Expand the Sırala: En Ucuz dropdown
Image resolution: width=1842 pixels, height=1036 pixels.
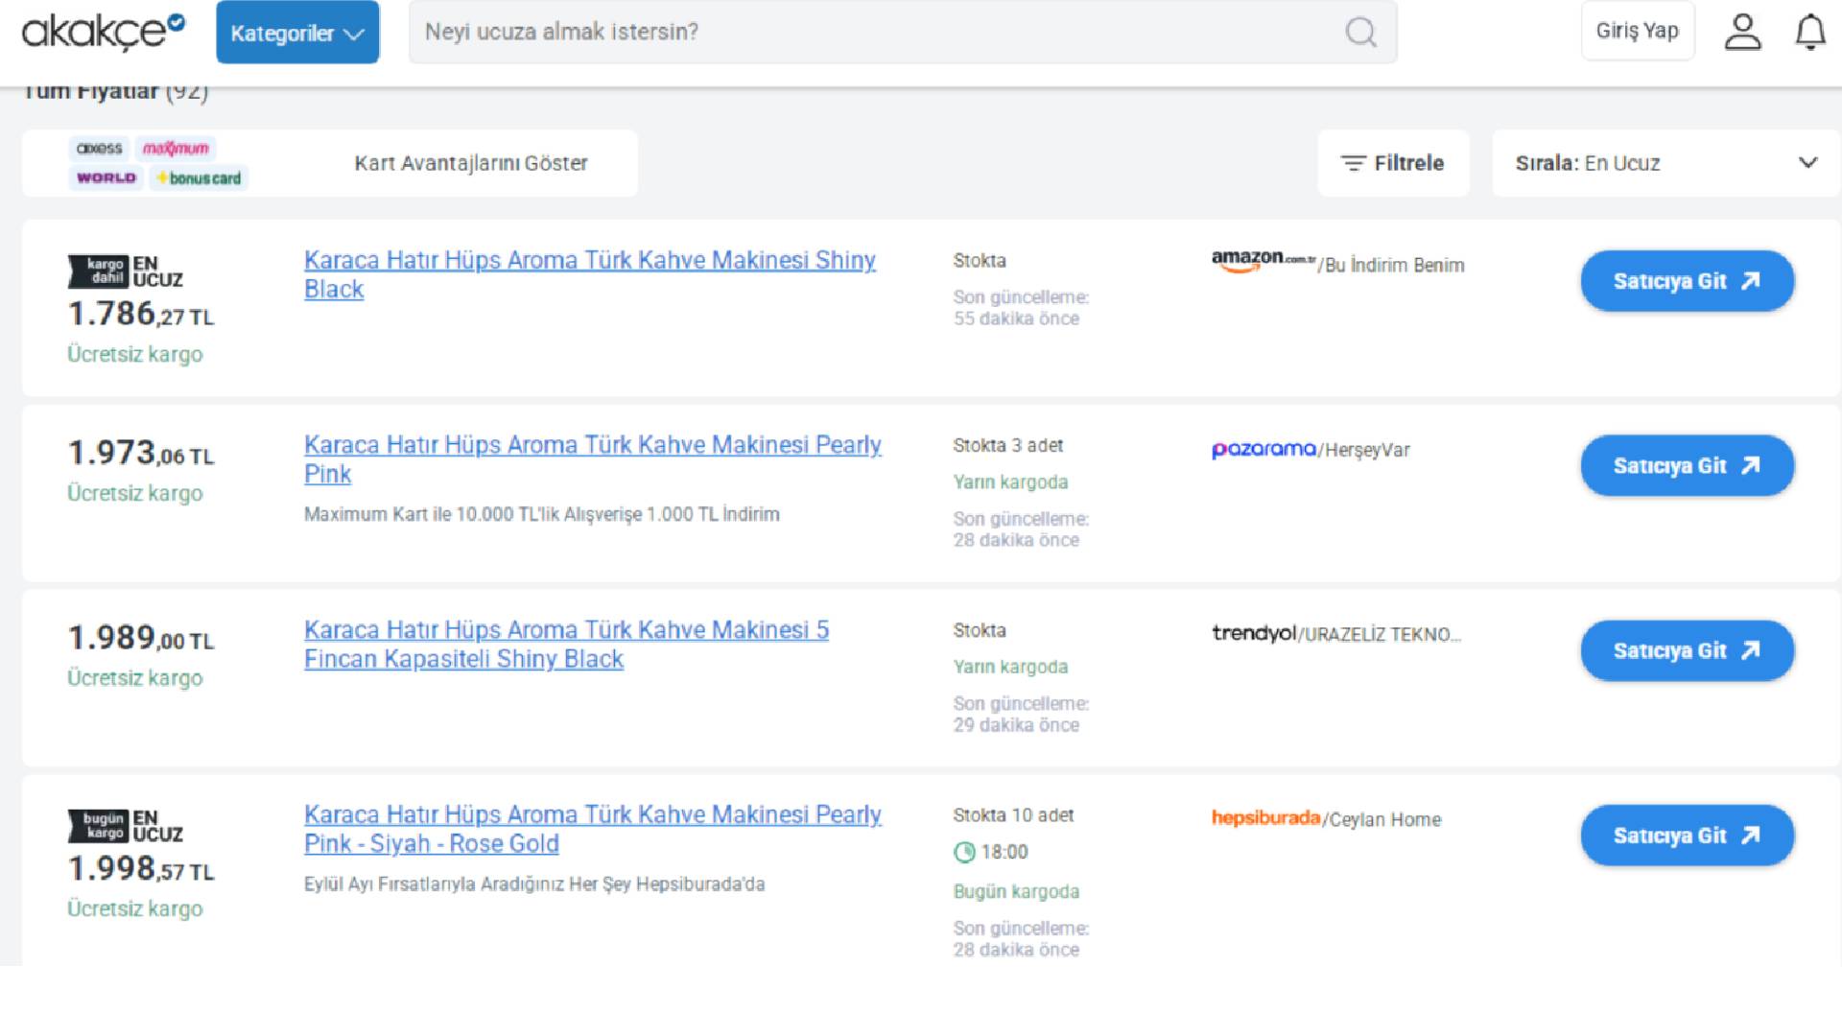pyautogui.click(x=1666, y=163)
